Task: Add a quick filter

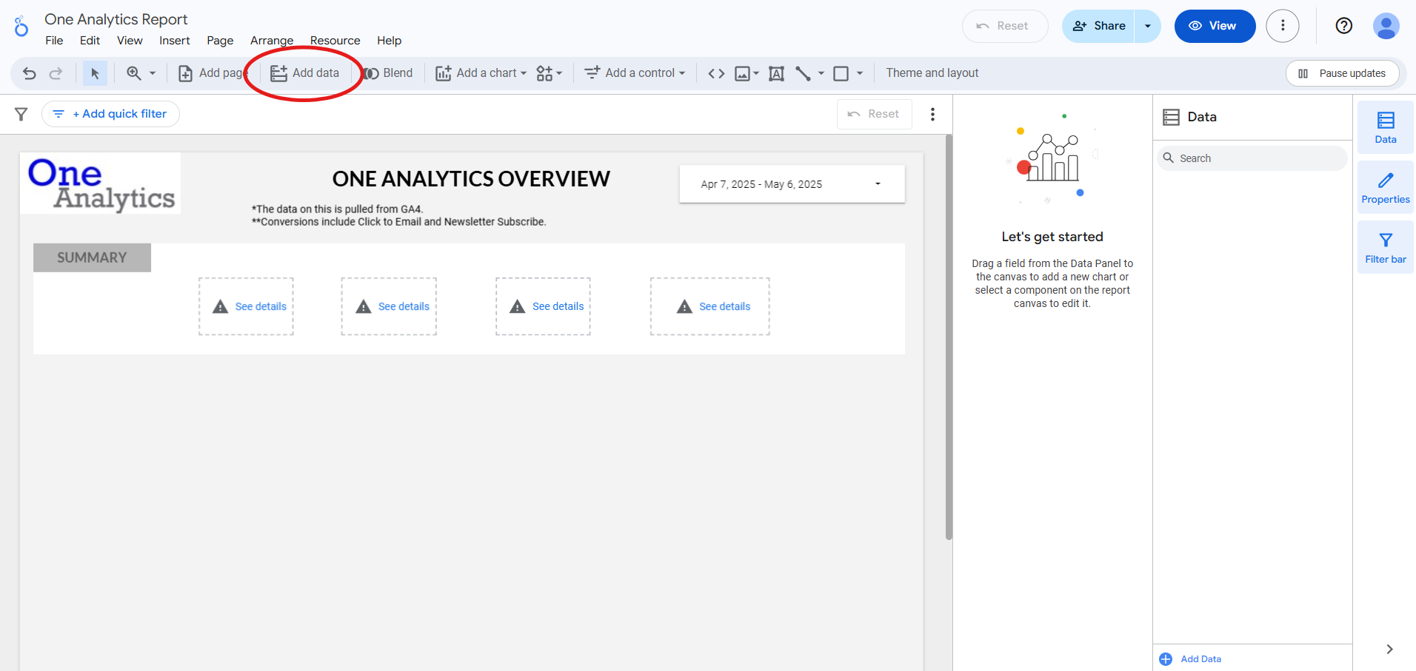Action: click(x=110, y=114)
